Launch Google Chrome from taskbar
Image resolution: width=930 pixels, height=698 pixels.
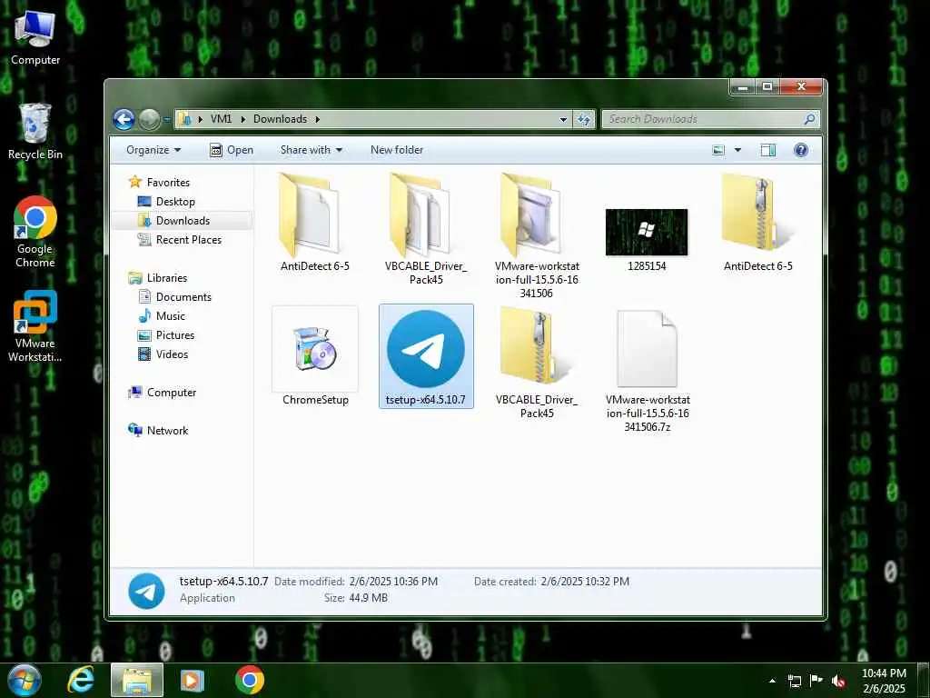click(250, 680)
